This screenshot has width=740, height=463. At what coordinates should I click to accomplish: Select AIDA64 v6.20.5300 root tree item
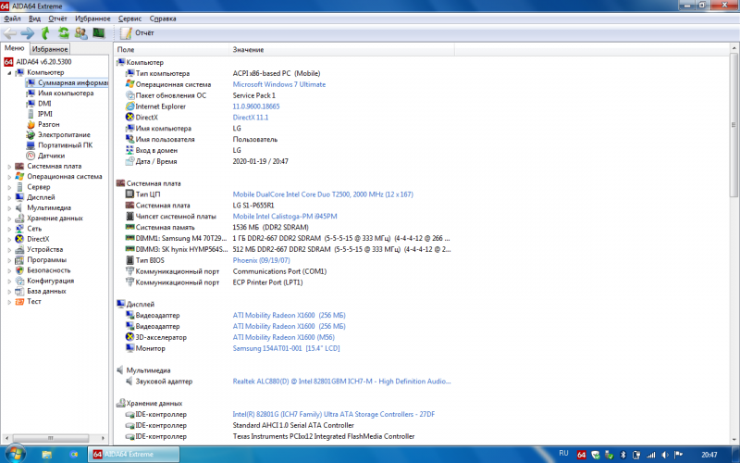38,62
